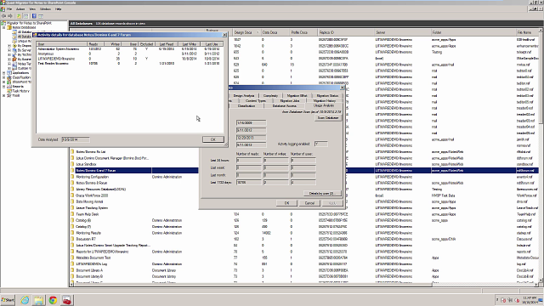Viewport: 544px width, 306px height.
Task: Click folder icon beside Document Library A
Action: 72,270
